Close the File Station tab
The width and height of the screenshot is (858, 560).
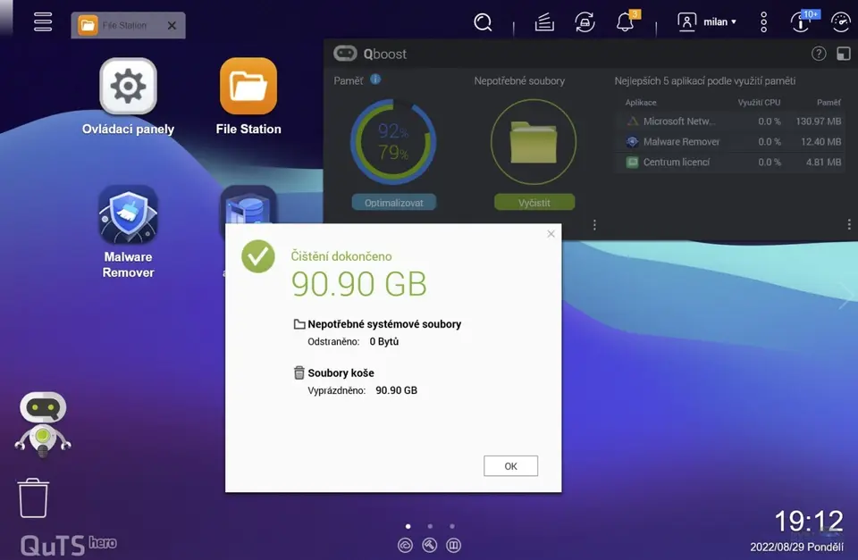click(172, 25)
